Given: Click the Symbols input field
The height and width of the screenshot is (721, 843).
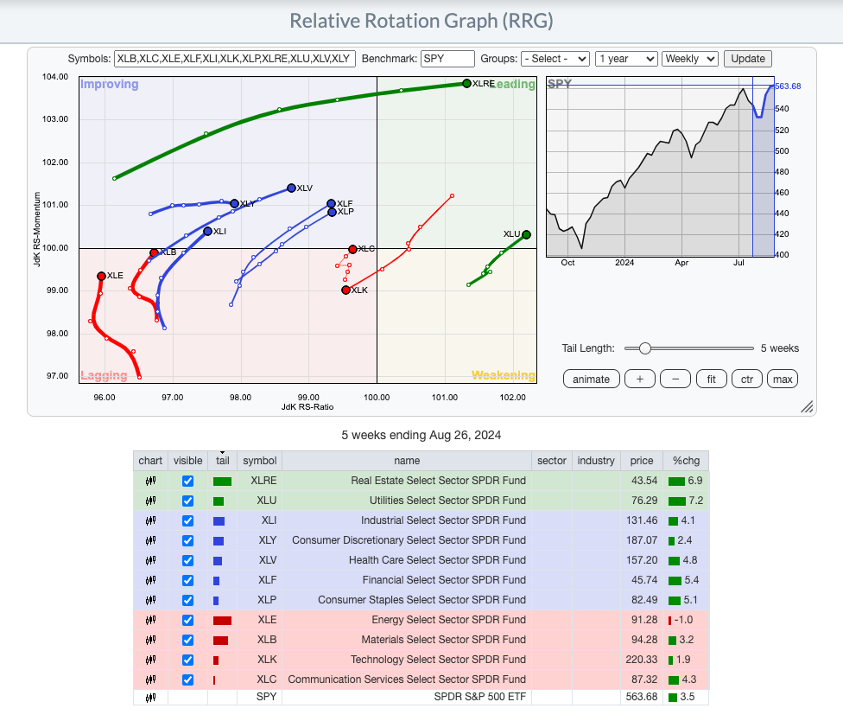Looking at the screenshot, I should pyautogui.click(x=235, y=59).
